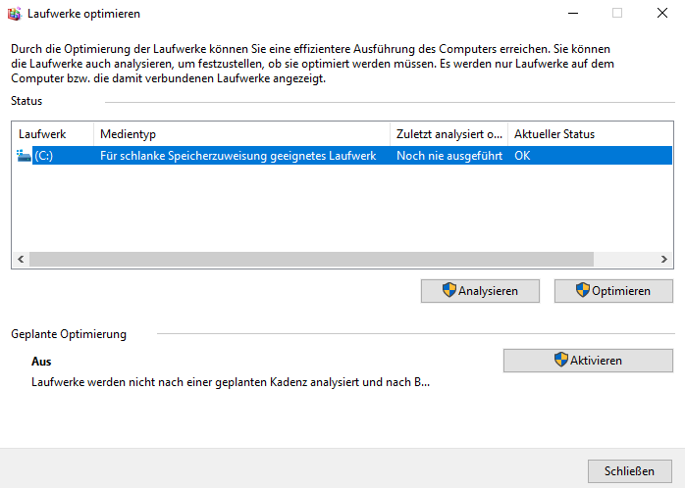This screenshot has width=685, height=488.
Task: Click scrollbar left arrow
Action: coord(21,259)
